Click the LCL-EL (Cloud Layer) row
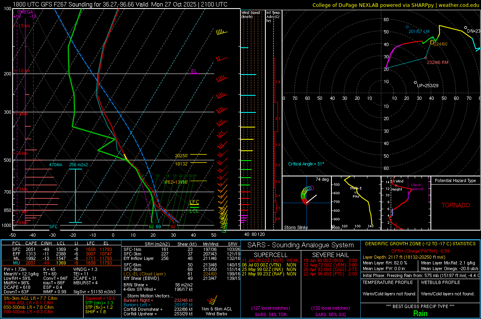 click(x=182, y=274)
